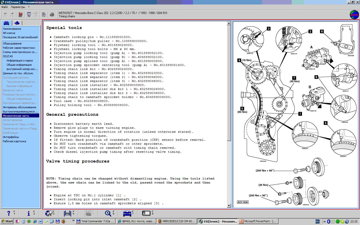Click text scrollbar down arrow
Viewport: 360px width, 225px height.
click(229, 206)
